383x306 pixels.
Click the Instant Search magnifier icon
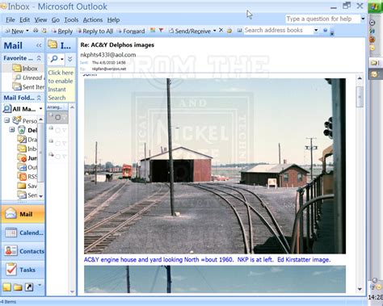54,58
